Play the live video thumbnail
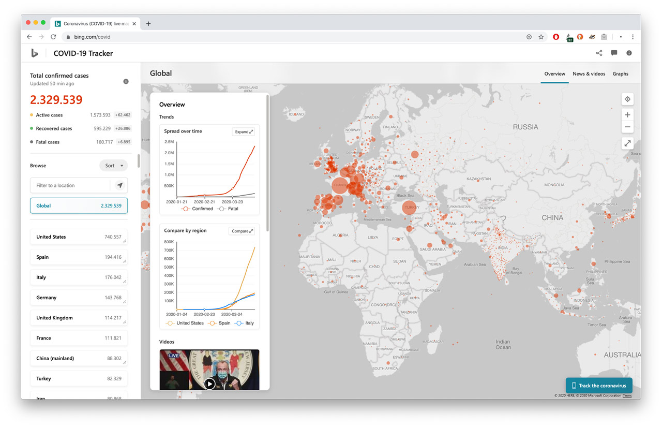 pyautogui.click(x=209, y=384)
